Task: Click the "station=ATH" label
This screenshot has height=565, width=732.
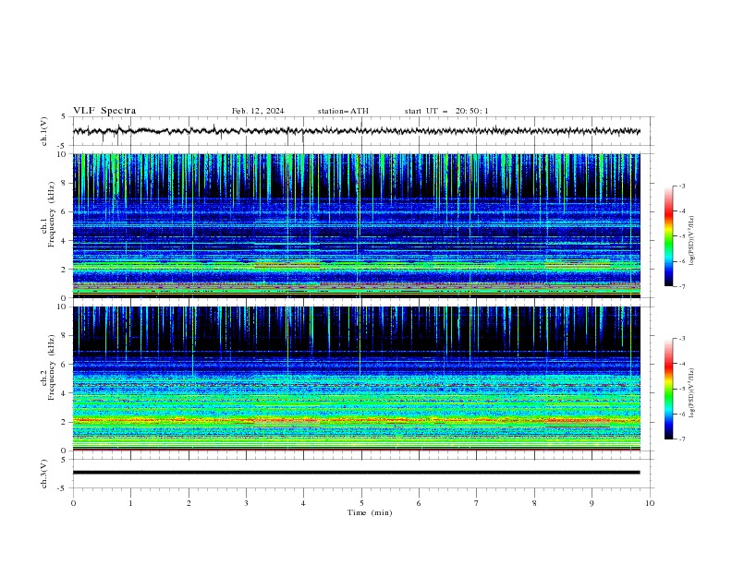Action: (x=343, y=111)
